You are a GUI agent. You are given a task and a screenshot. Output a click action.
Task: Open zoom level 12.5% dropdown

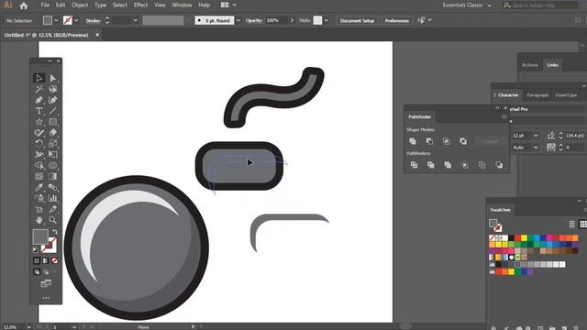point(28,327)
